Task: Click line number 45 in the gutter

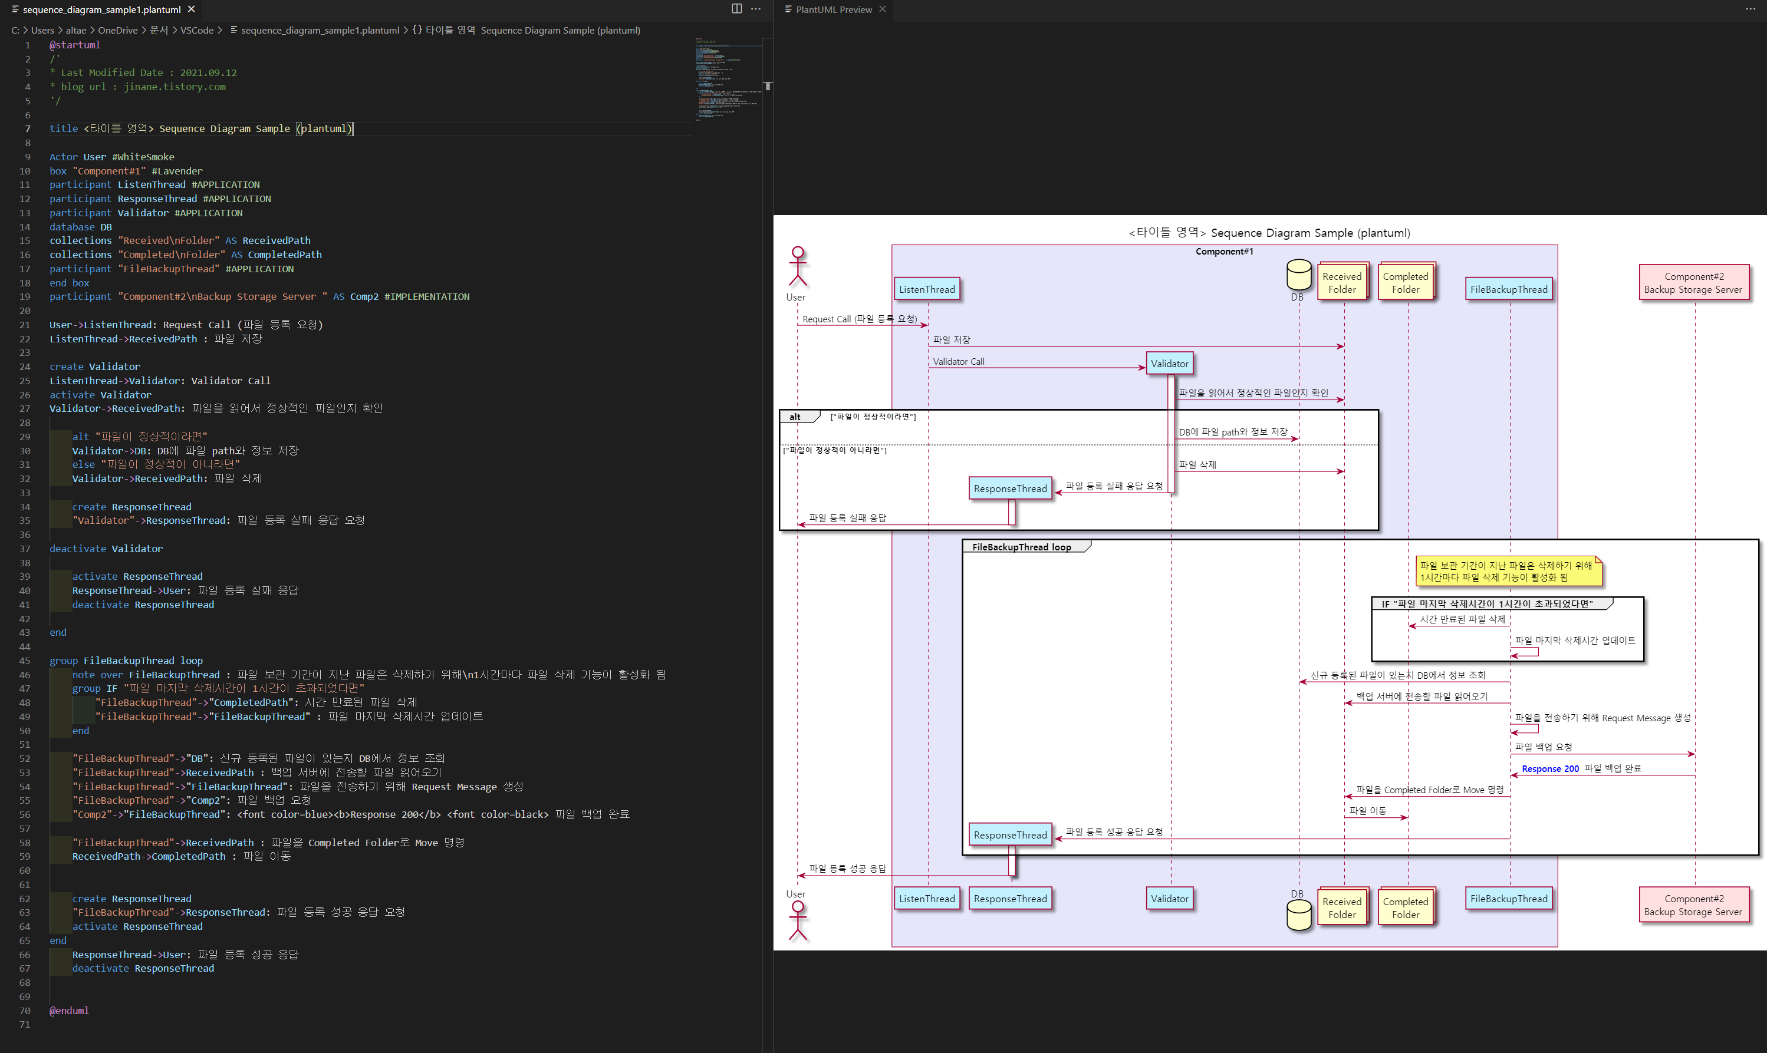Action: [x=25, y=661]
